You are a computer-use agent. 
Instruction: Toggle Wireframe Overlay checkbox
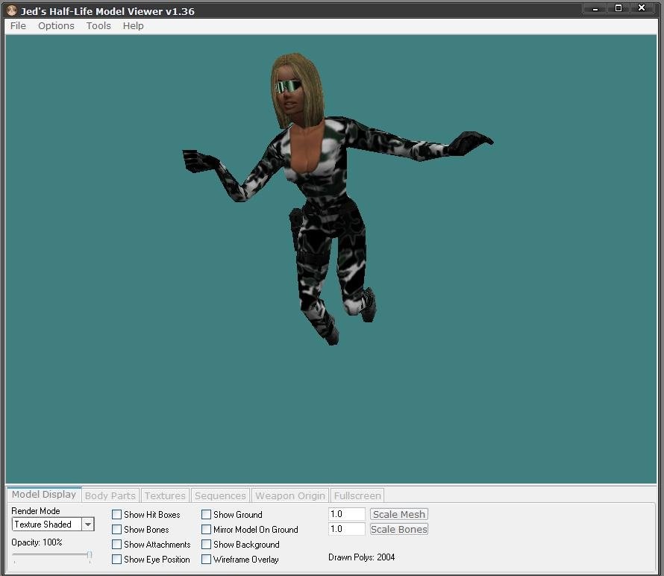tap(206, 559)
